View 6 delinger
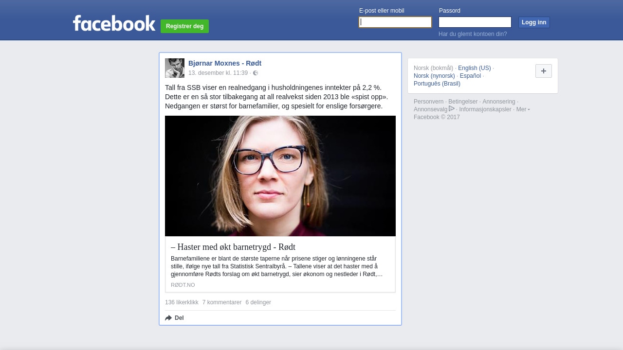Viewport: 623px width, 350px height. pyautogui.click(x=258, y=302)
